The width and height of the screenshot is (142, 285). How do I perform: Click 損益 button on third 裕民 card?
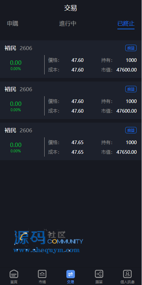pos(131,130)
